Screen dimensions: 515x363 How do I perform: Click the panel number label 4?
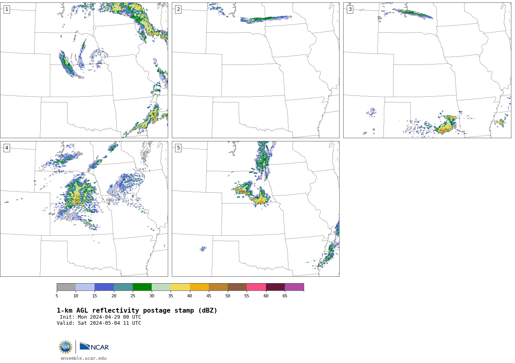7,148
